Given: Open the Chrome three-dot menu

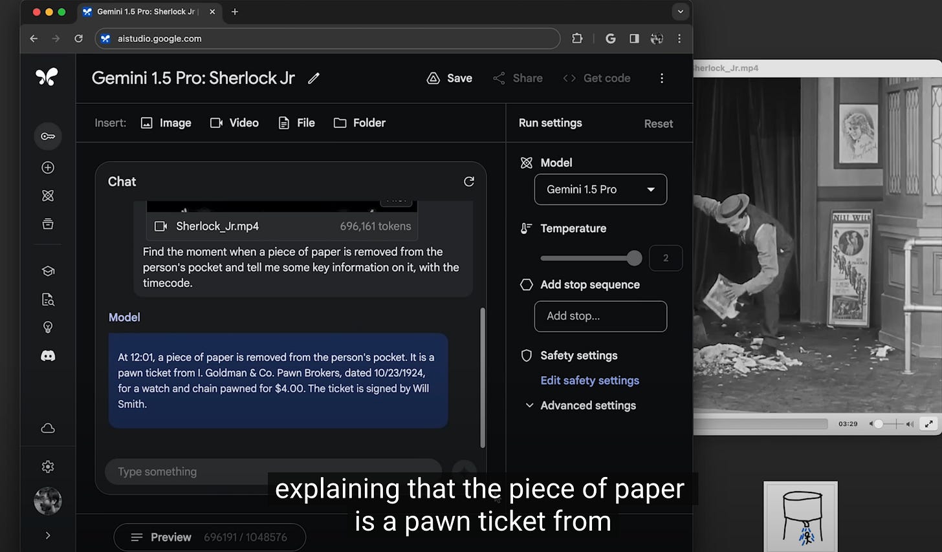Looking at the screenshot, I should 679,39.
